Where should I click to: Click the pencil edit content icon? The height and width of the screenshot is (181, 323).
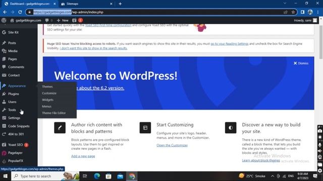pos(60,128)
